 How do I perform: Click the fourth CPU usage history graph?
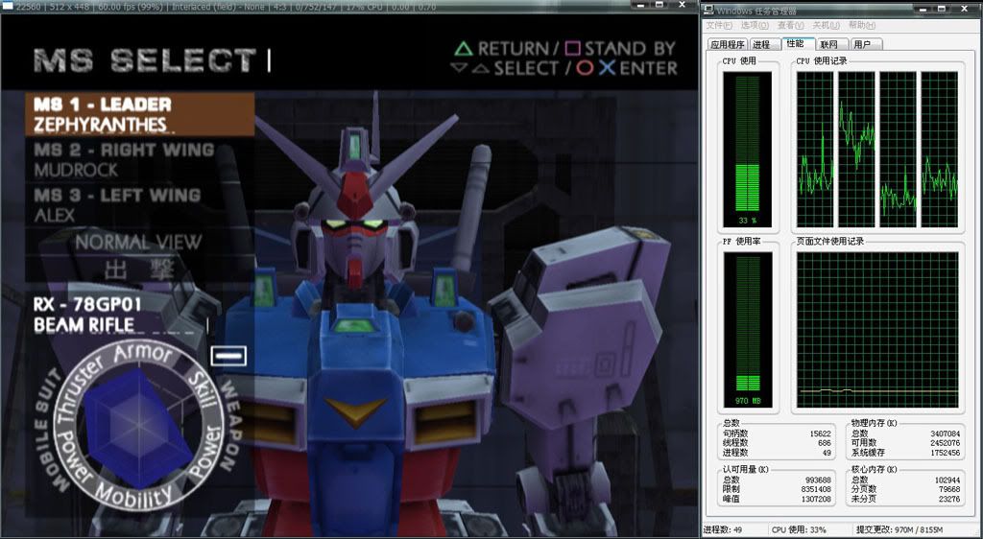pos(939,150)
